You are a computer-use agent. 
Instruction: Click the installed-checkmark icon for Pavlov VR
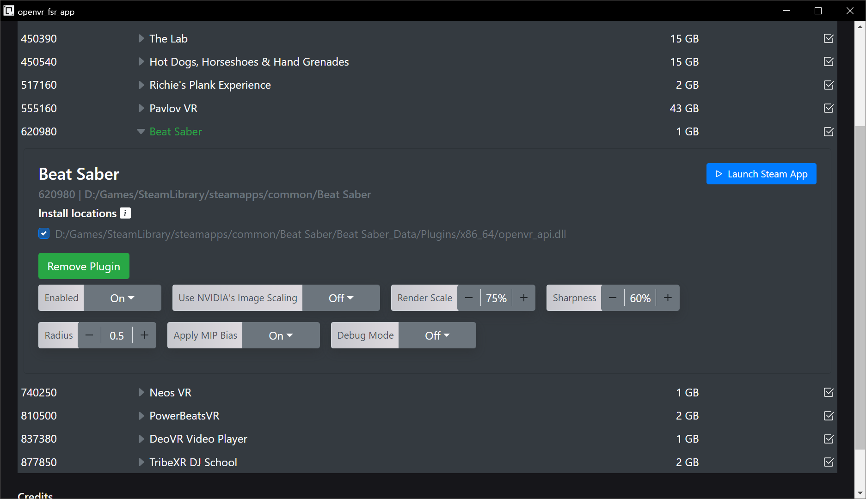(829, 108)
